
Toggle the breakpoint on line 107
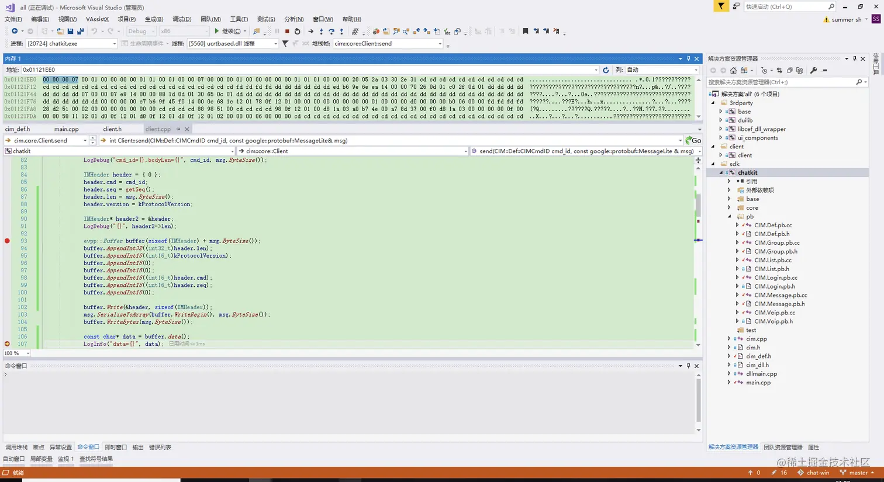[7, 344]
